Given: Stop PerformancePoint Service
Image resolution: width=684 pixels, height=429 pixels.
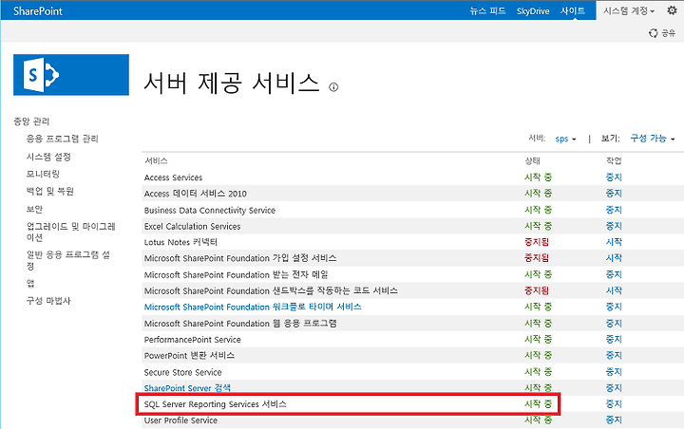Looking at the screenshot, I should point(614,339).
